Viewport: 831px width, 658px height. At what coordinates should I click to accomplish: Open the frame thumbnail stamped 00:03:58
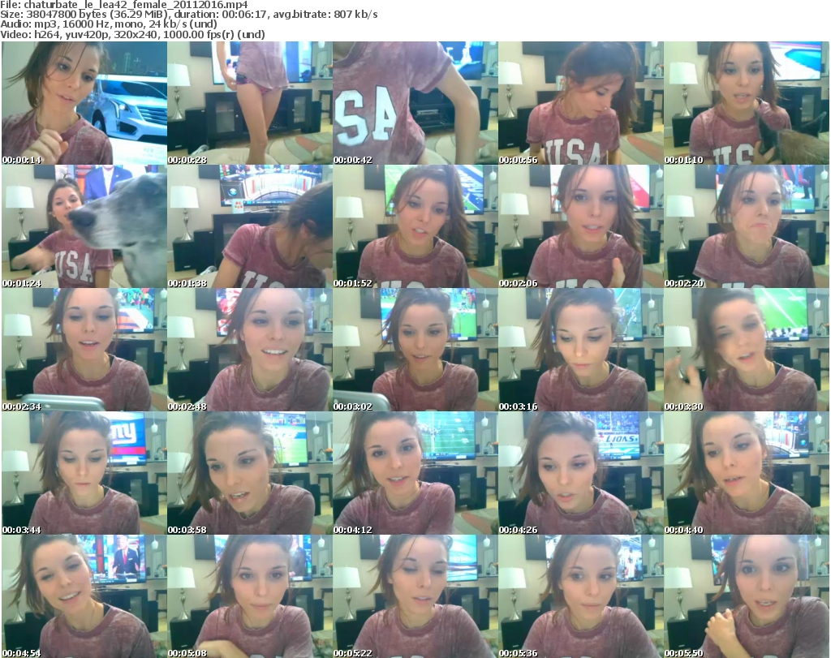point(250,472)
